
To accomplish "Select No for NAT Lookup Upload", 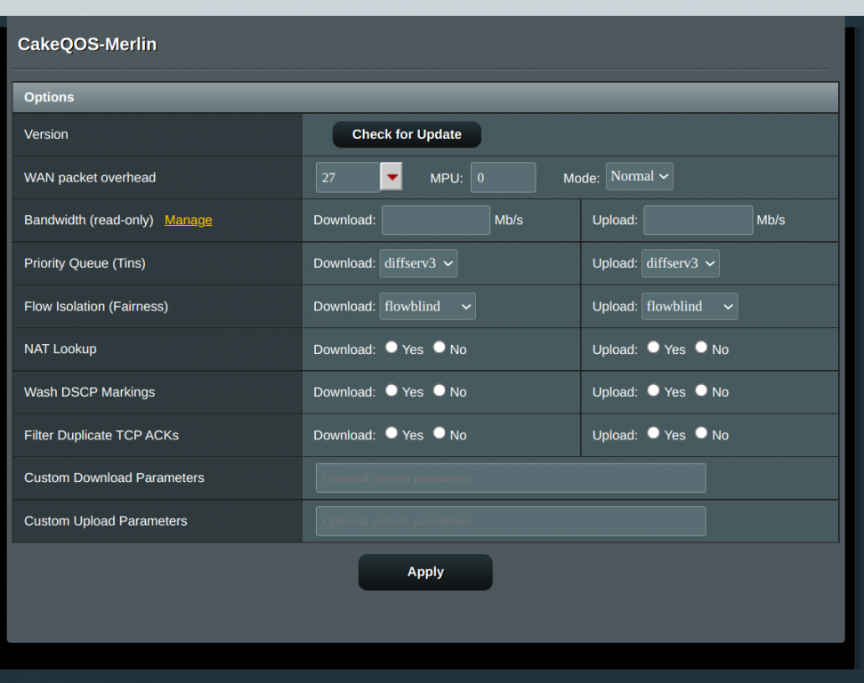I will point(701,347).
